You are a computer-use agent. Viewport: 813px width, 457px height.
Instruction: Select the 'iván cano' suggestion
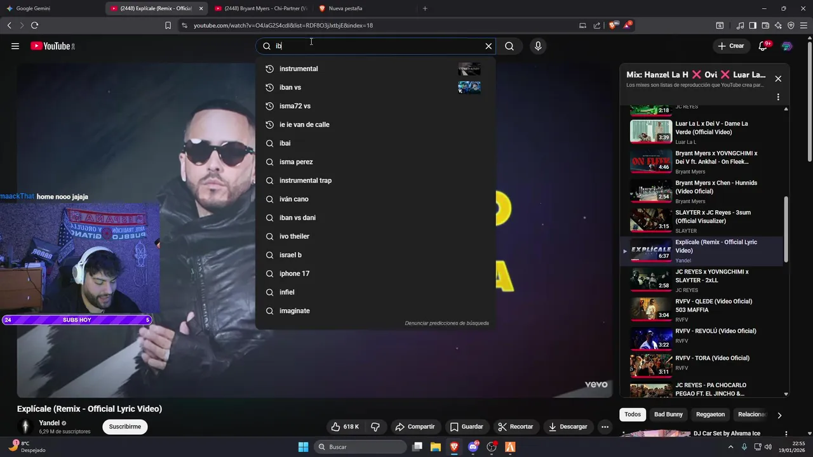[x=375, y=199]
